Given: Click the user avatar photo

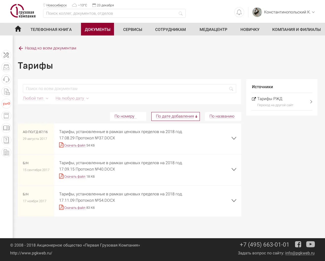Looking at the screenshot, I should coord(257,12).
